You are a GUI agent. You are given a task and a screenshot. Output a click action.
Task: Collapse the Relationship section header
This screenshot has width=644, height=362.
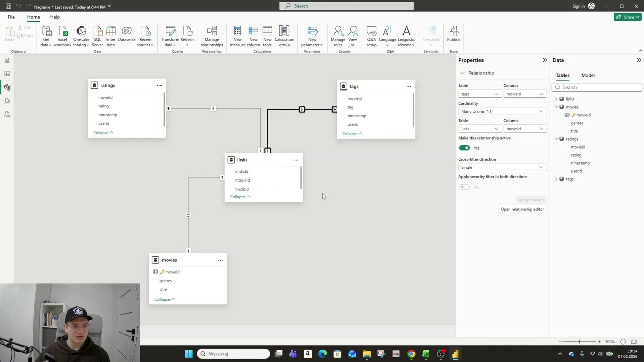click(462, 73)
